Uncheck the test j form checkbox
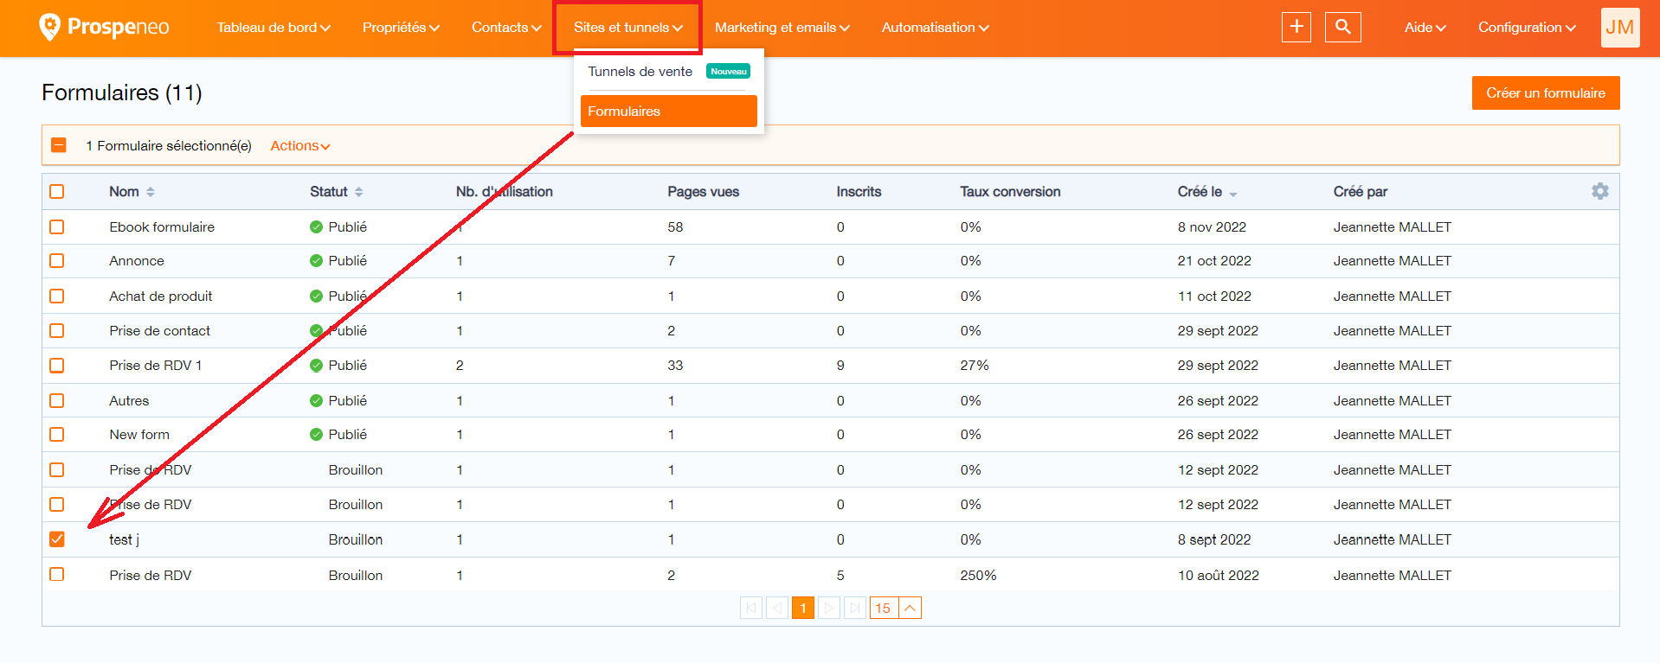This screenshot has width=1660, height=663. pos(57,539)
